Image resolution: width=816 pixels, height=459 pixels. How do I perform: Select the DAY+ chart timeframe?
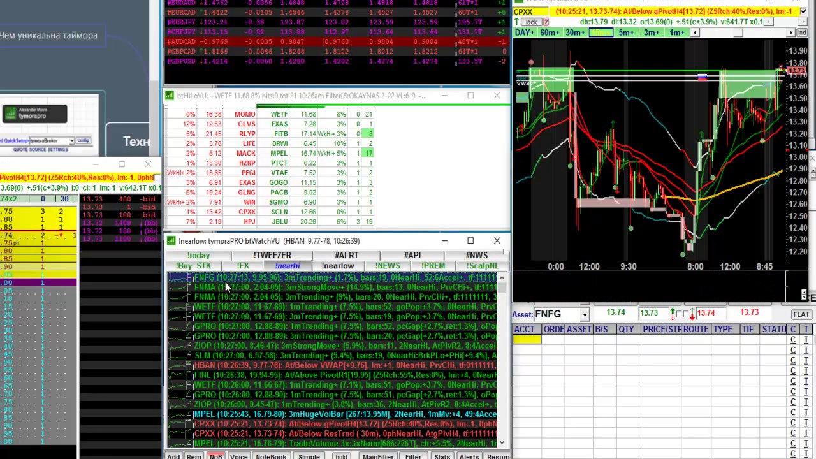(x=525, y=33)
